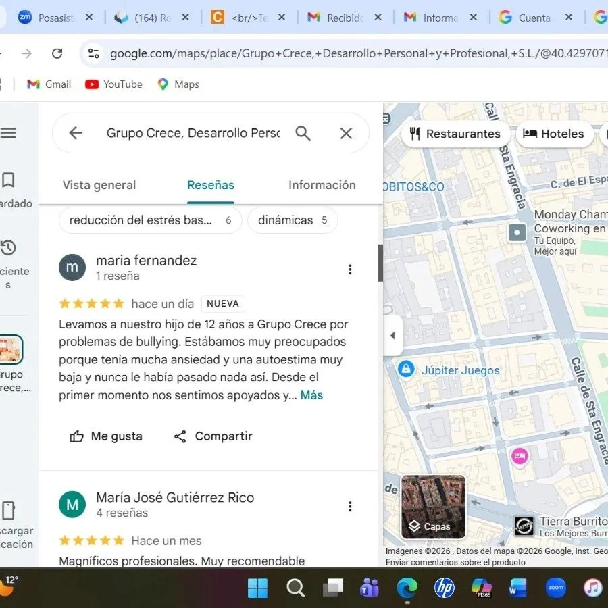
Task: Open the Windows Start menu
Action: click(257, 588)
